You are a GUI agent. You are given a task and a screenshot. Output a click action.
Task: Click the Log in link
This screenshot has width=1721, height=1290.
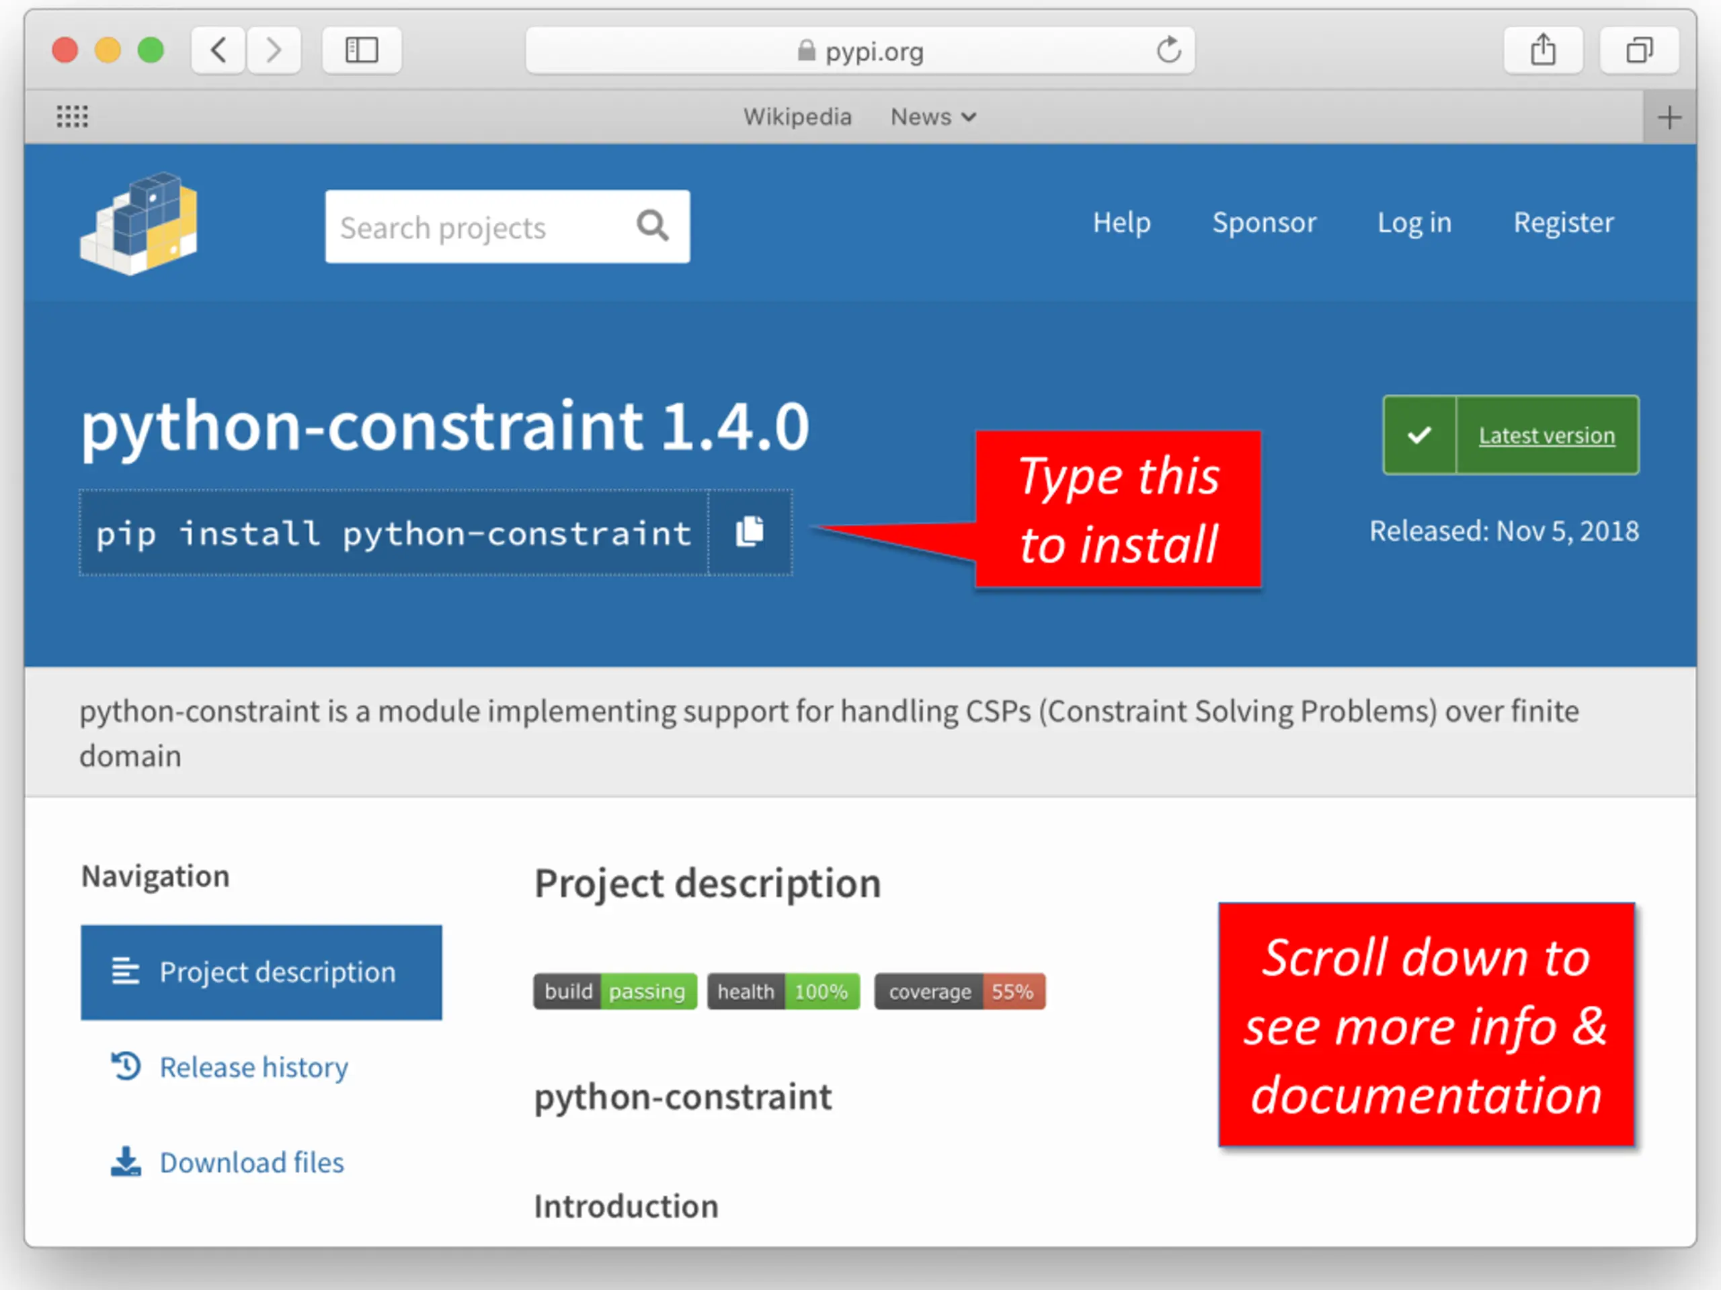1414,222
